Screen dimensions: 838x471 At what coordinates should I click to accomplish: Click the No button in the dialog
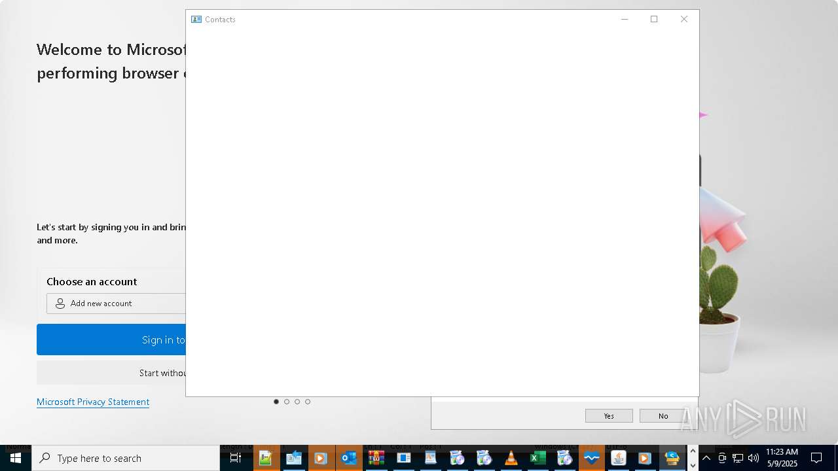pos(663,416)
